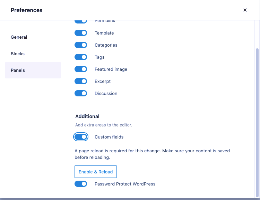The height and width of the screenshot is (200, 260).
Task: Disable Password Protect WordPress toggle
Action: click(81, 184)
